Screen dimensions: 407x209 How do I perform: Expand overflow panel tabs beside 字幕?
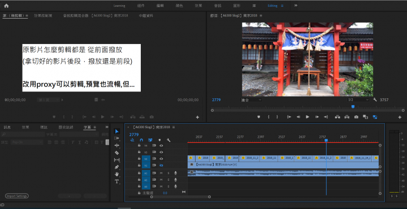click(x=107, y=127)
